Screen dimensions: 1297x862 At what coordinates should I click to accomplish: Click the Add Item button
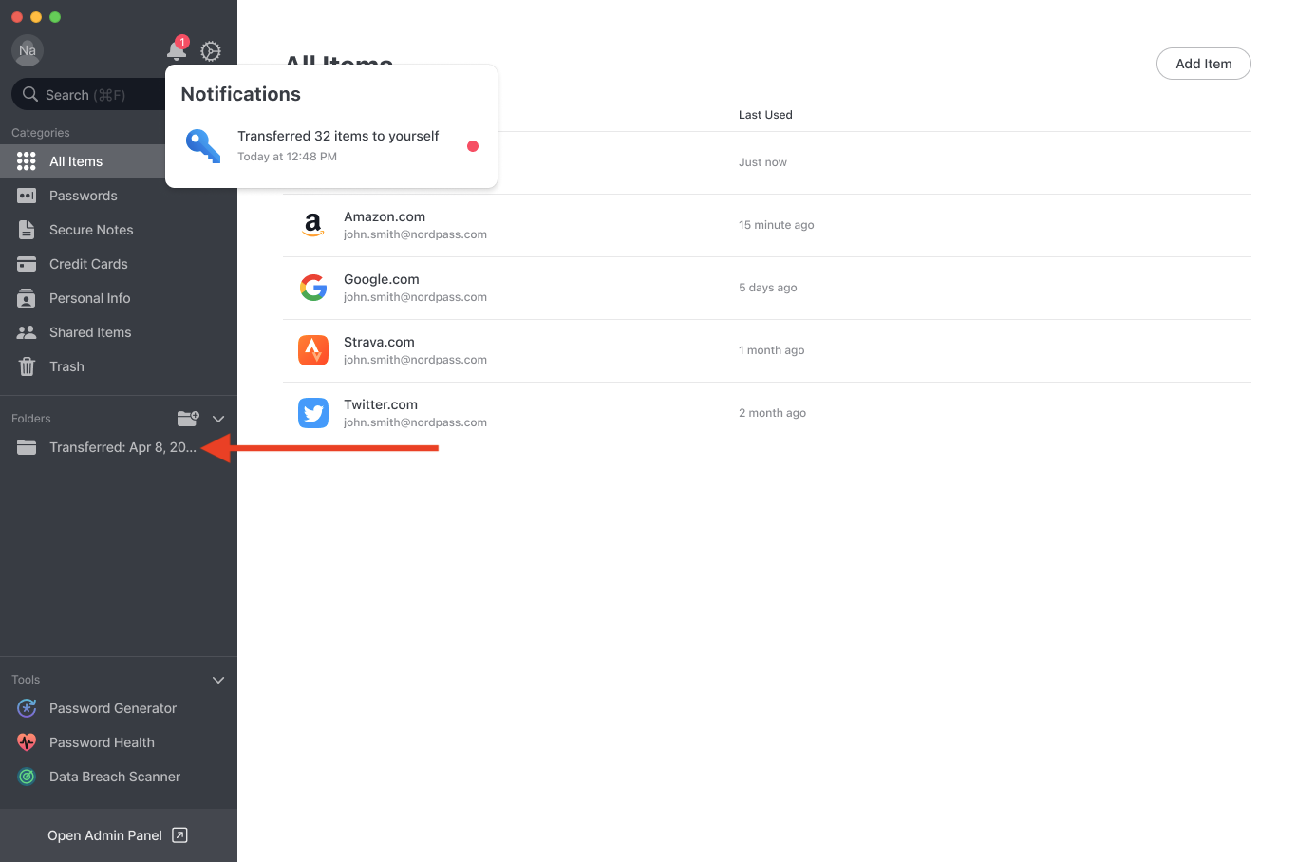(1204, 64)
